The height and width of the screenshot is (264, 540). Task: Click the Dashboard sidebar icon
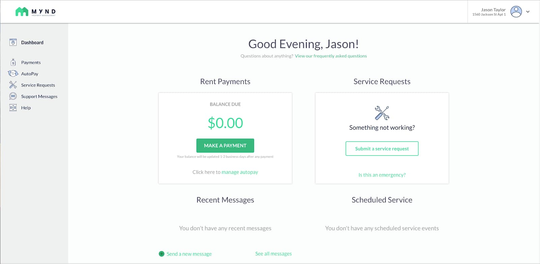coord(13,43)
